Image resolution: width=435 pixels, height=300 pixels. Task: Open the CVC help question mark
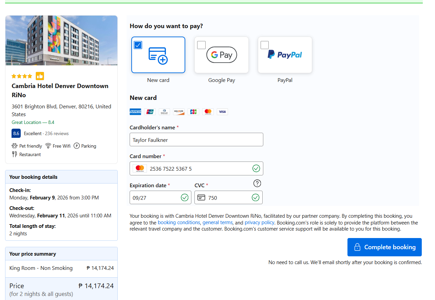coord(257,184)
